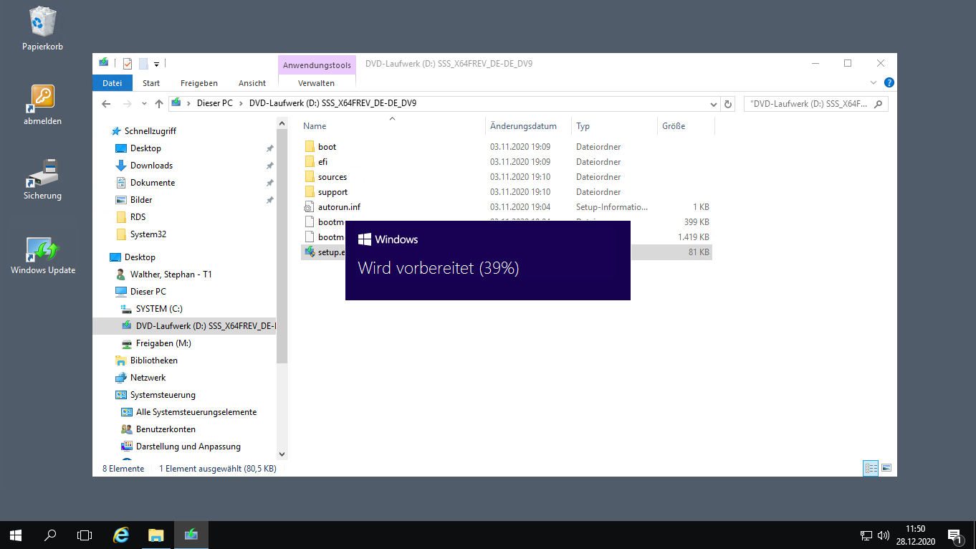The image size is (976, 549).
Task: Refresh the current folder view
Action: pos(728,104)
